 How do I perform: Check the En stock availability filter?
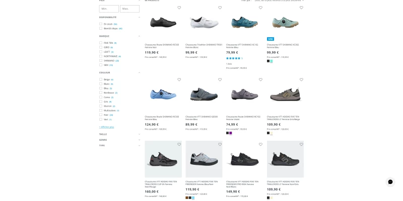click(101, 24)
